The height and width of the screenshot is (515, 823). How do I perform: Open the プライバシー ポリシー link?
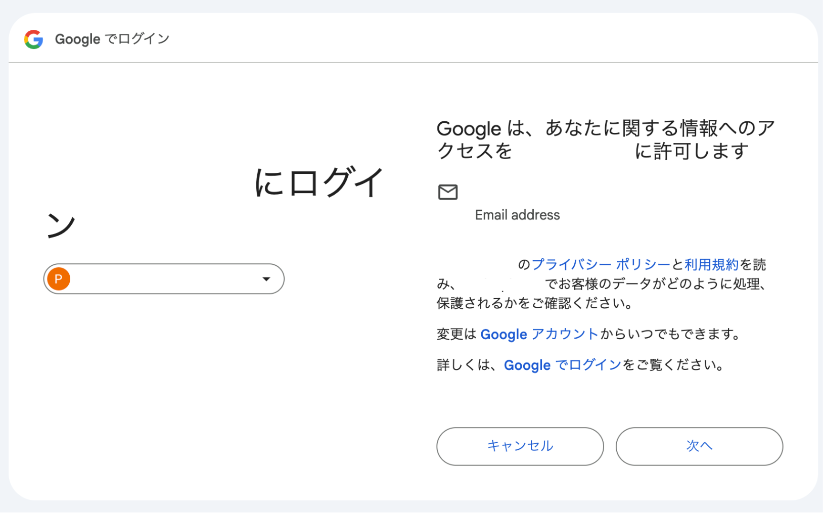601,264
